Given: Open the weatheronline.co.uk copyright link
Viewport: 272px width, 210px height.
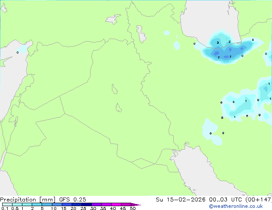Looking at the screenshot, I should click(x=236, y=206).
